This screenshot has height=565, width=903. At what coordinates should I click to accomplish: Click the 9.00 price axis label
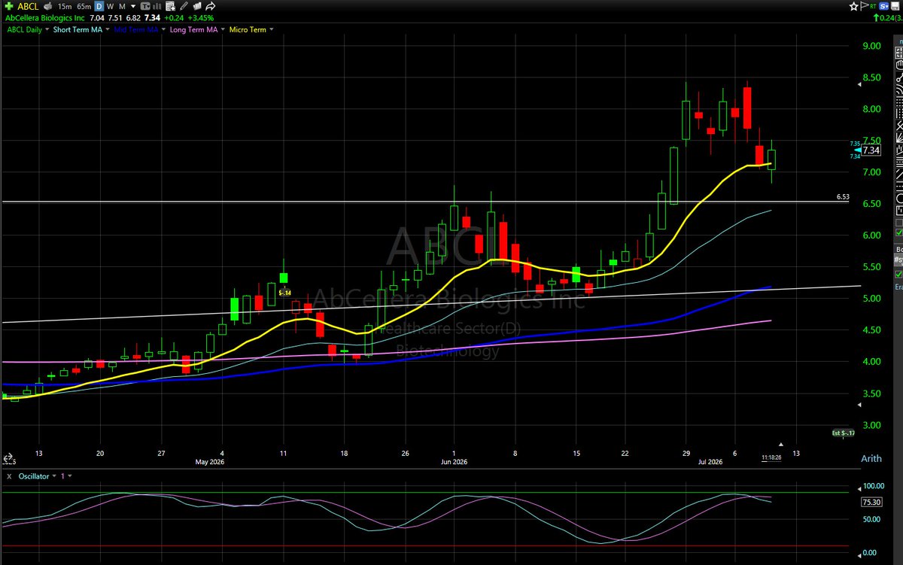[x=871, y=46]
